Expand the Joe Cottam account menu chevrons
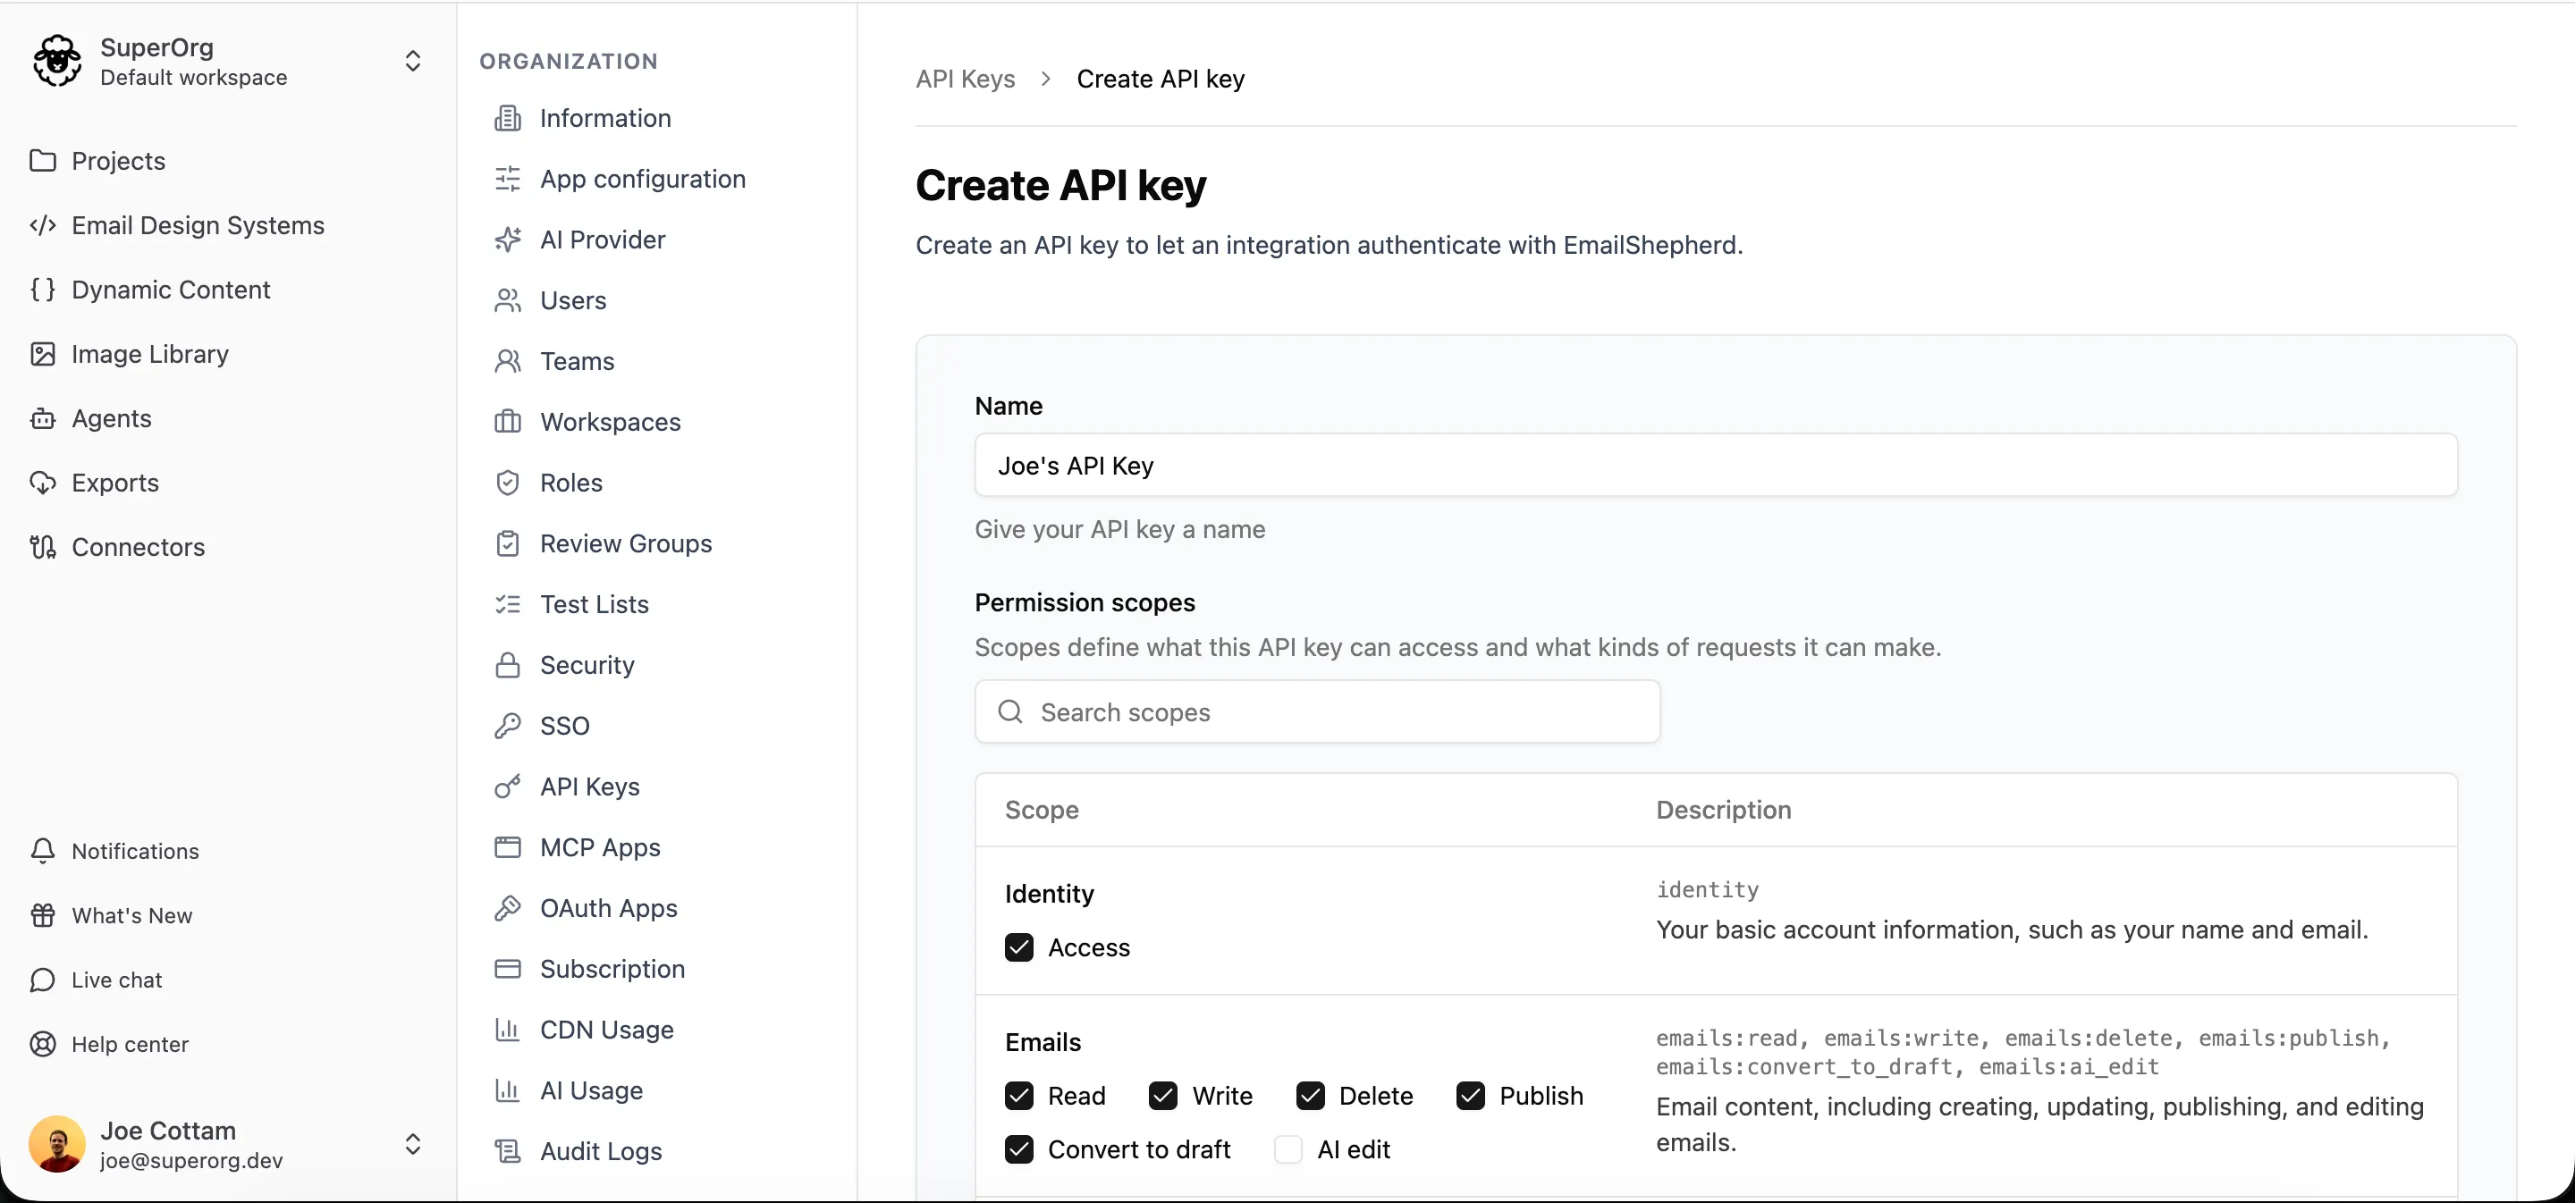 point(413,1145)
